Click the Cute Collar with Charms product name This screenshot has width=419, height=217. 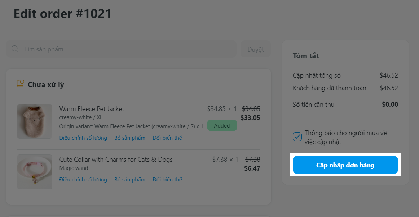tap(116, 160)
